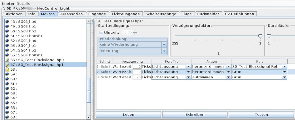The width and height of the screenshot is (295, 120).
Task: Click the edit icon of macro 56
Action: (7, 60)
